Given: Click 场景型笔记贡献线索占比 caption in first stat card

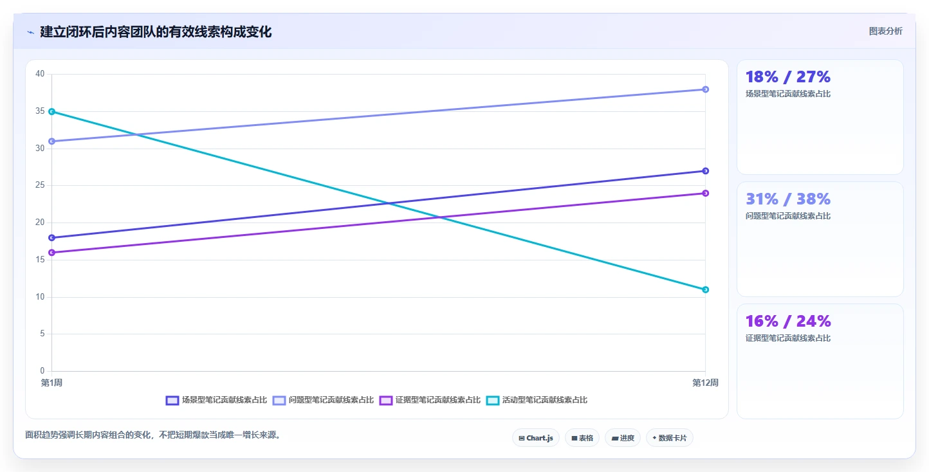Looking at the screenshot, I should [x=788, y=94].
